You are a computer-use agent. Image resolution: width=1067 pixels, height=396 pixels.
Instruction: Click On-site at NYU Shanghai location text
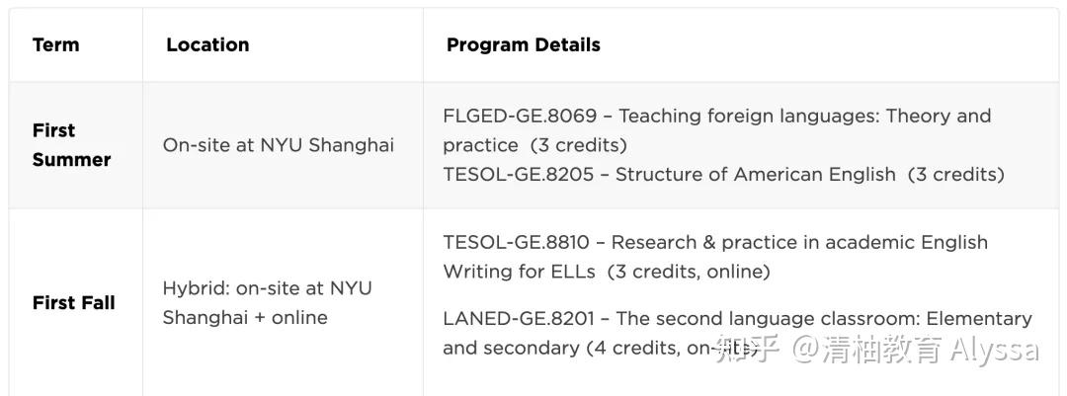279,145
